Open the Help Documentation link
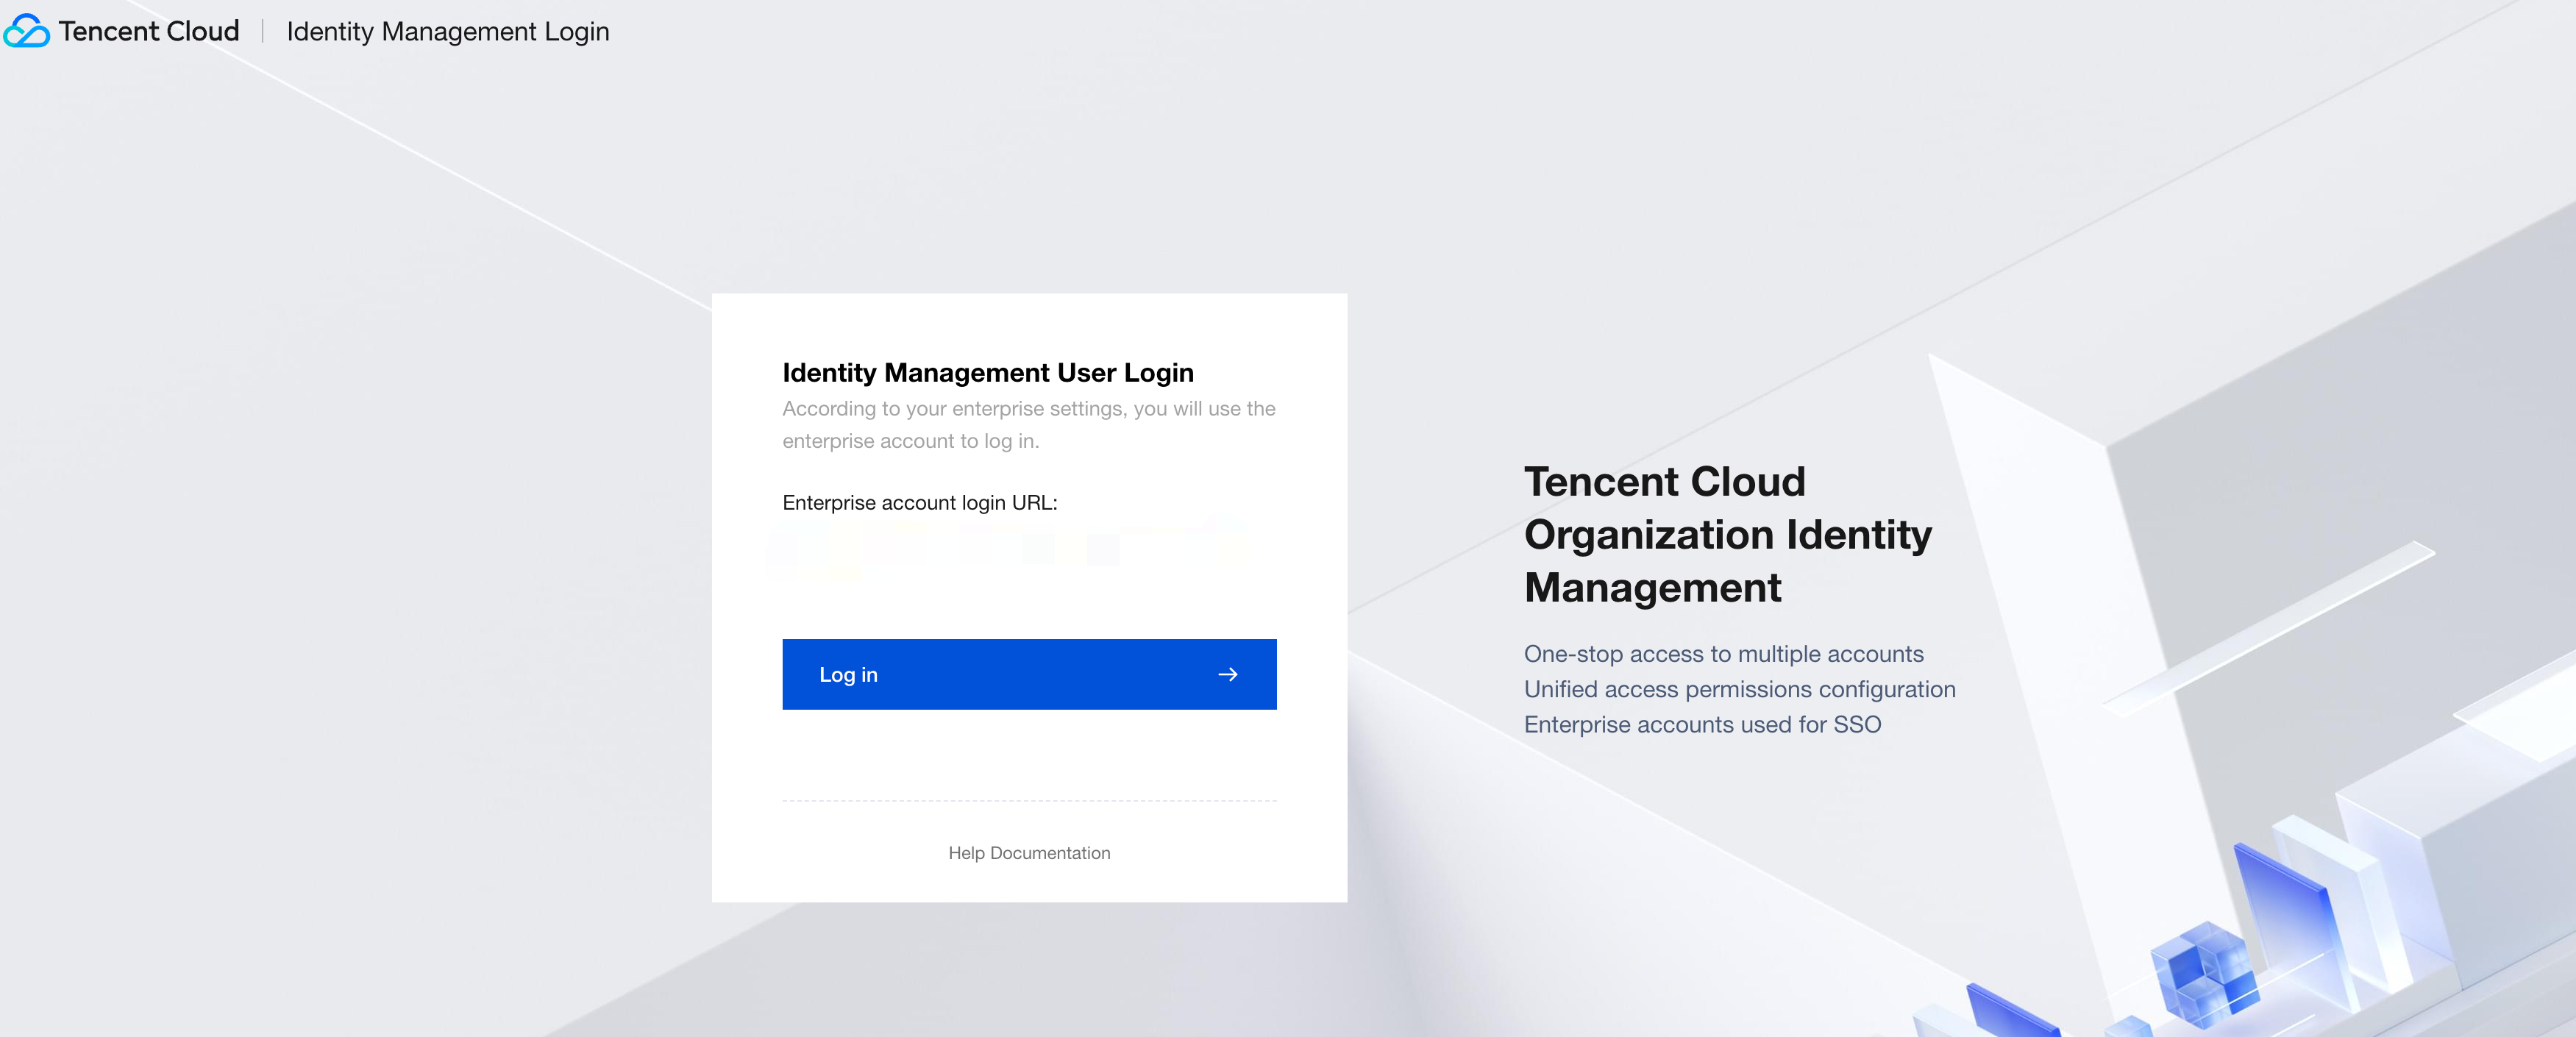This screenshot has width=2576, height=1037. point(1029,853)
